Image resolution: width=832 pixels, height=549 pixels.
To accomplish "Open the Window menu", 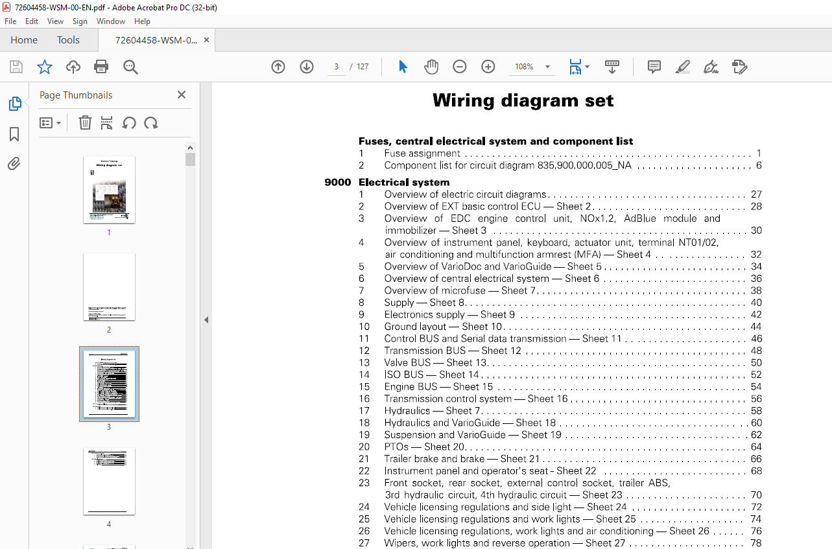I will pyautogui.click(x=111, y=21).
